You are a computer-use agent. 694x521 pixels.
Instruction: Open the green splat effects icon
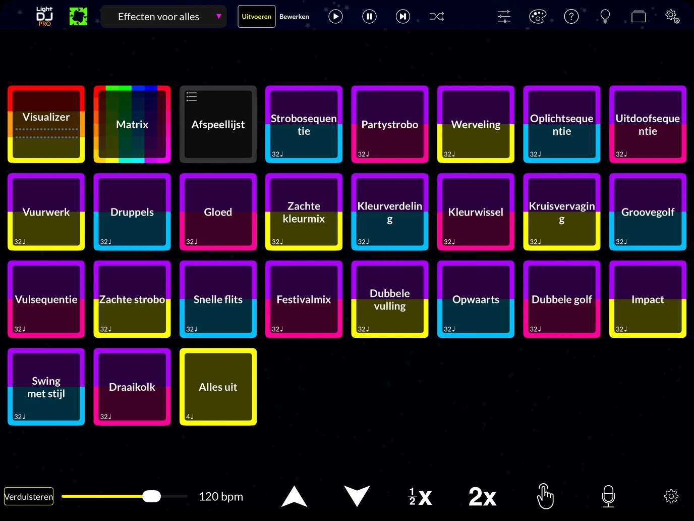coord(78,17)
